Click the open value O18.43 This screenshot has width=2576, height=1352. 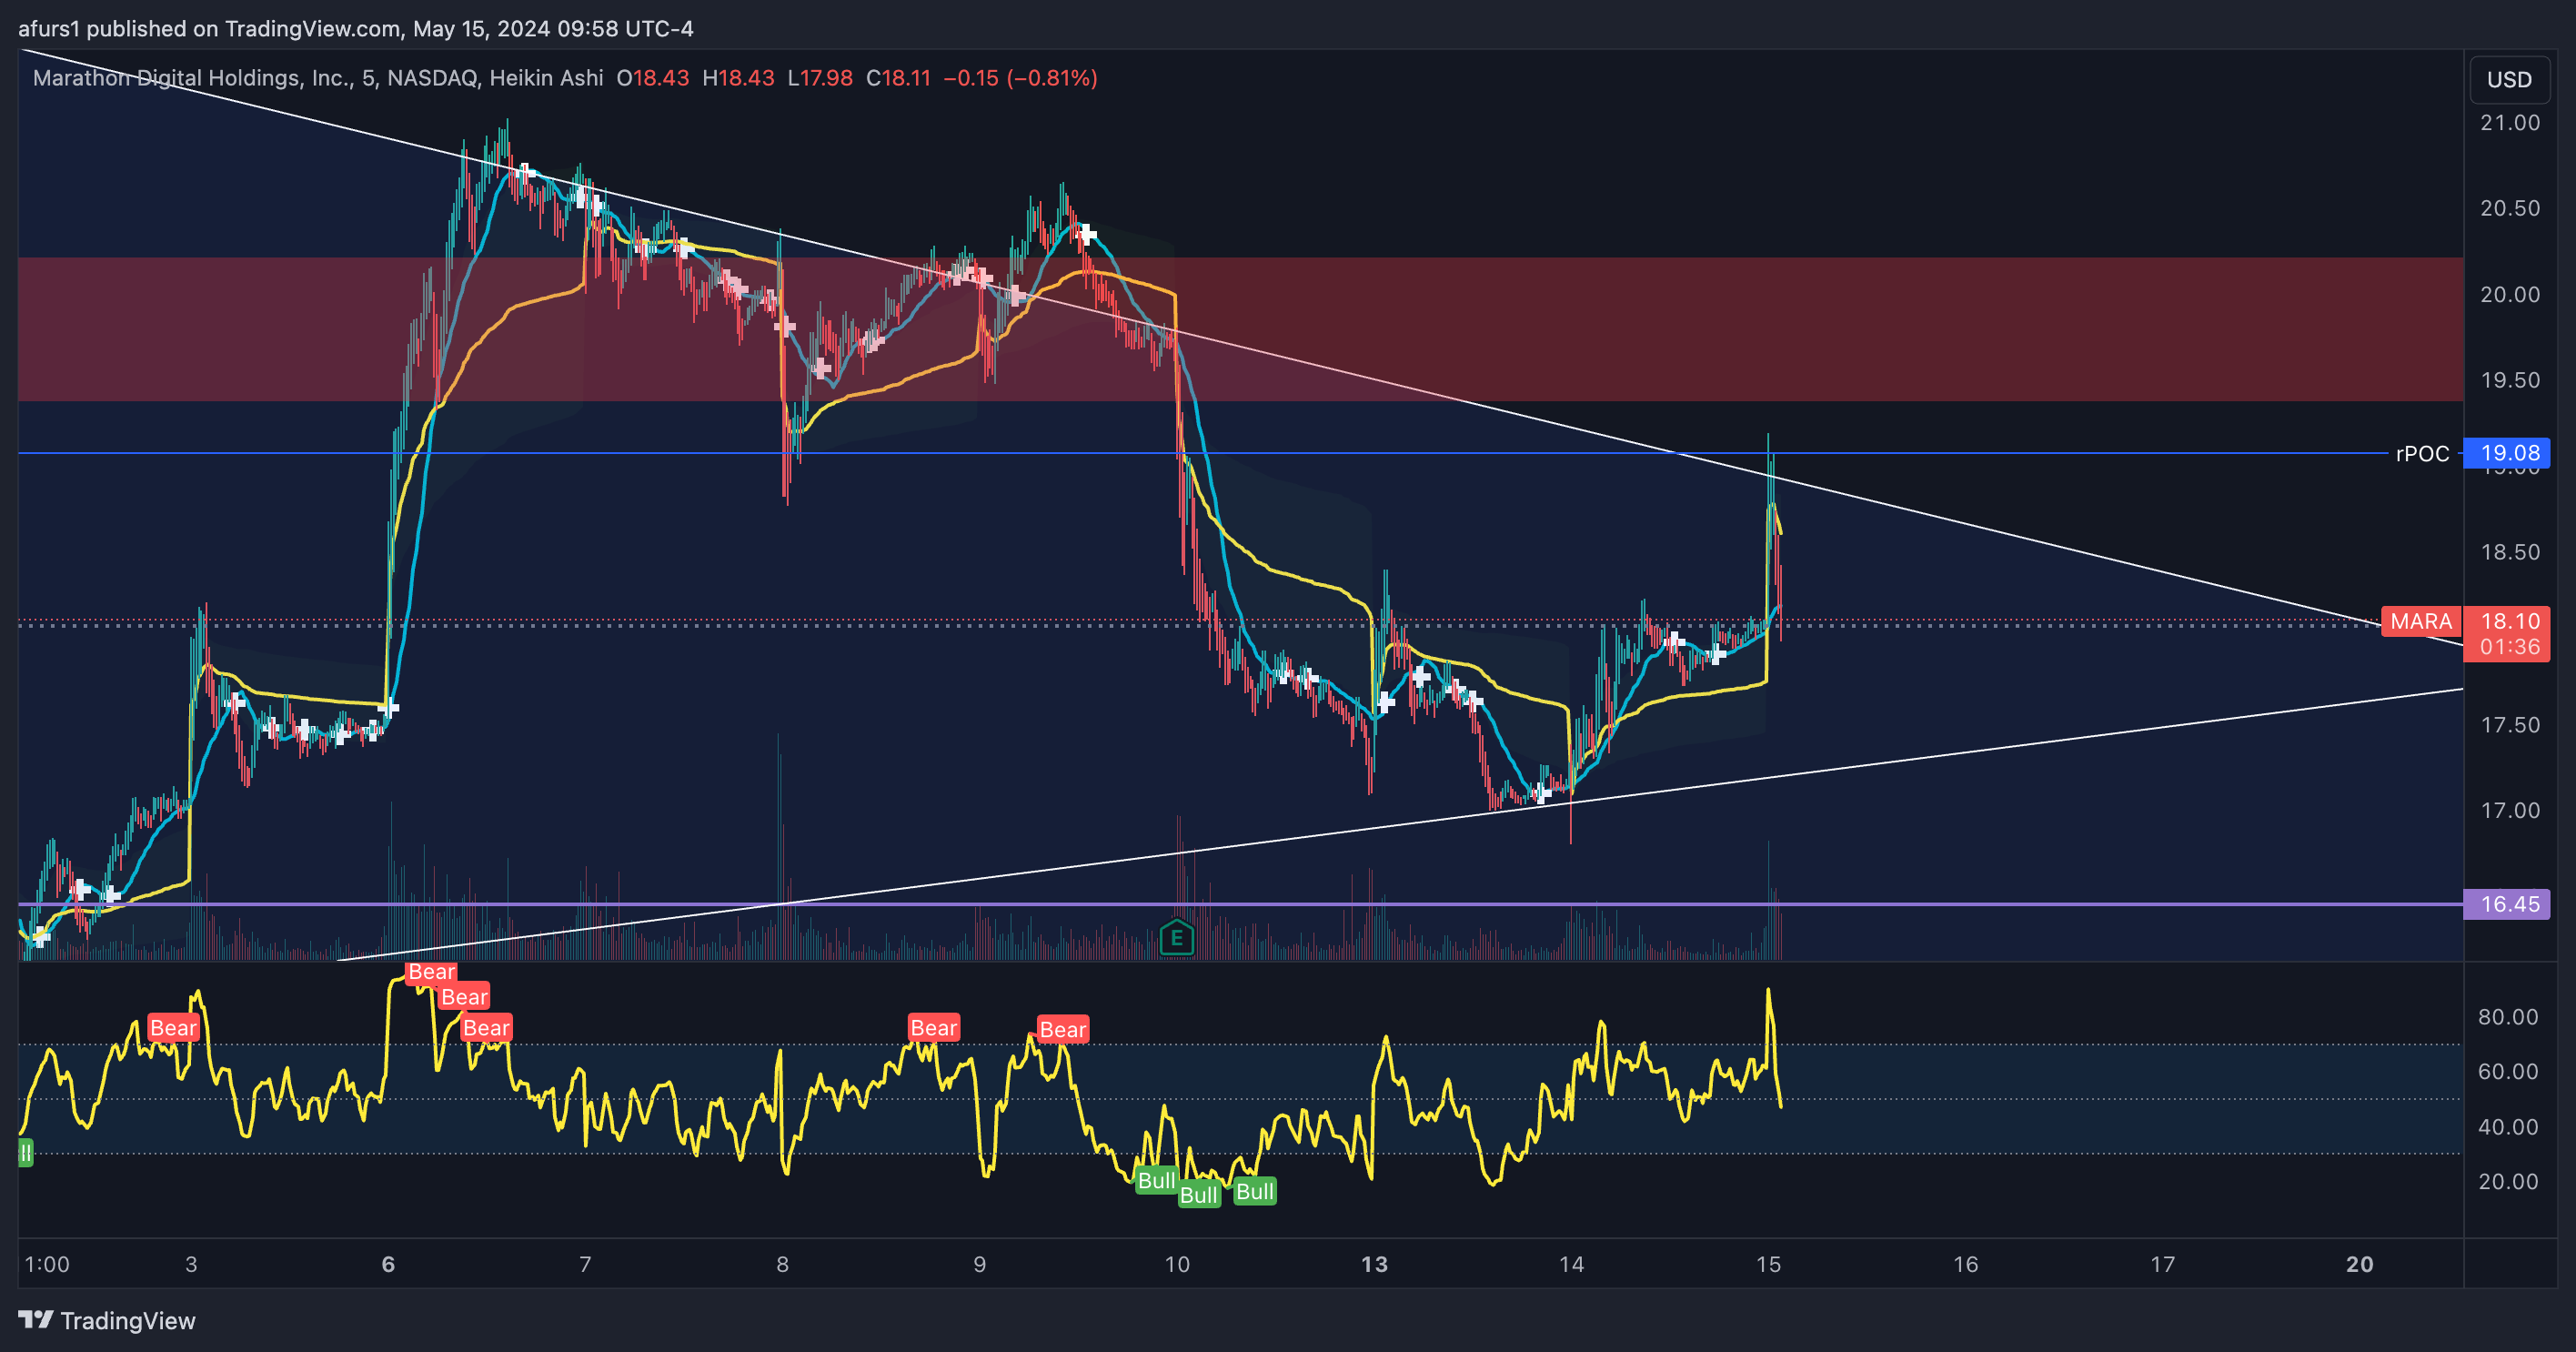[653, 78]
